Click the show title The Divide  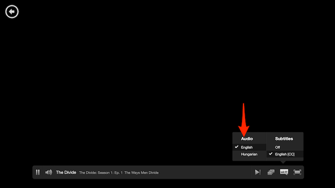(66, 172)
